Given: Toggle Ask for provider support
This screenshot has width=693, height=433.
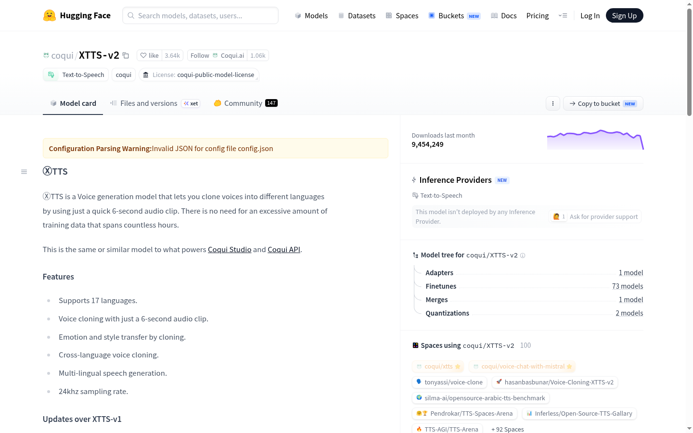Looking at the screenshot, I should [595, 216].
